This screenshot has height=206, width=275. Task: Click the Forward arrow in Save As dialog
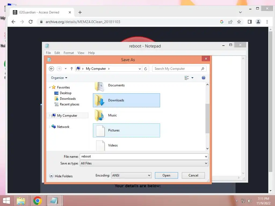59,69
